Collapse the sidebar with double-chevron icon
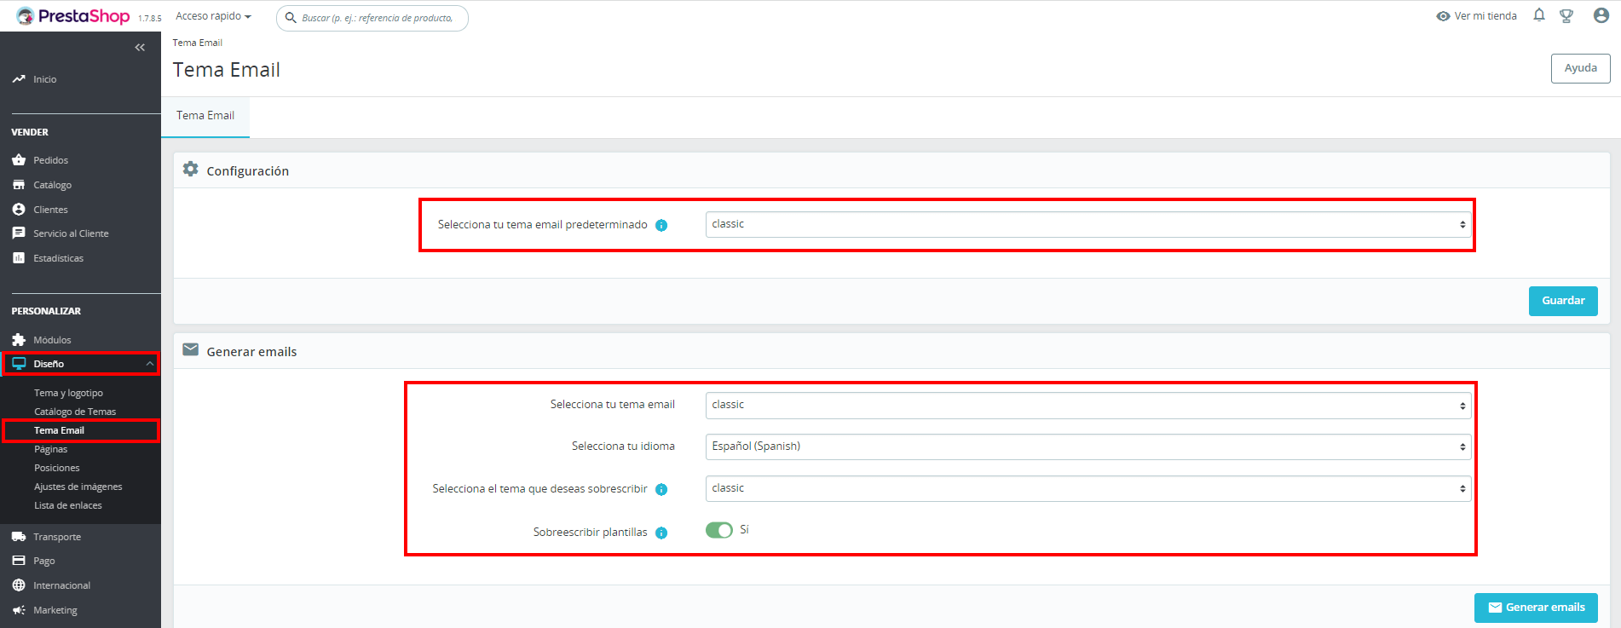Image resolution: width=1621 pixels, height=628 pixels. tap(140, 48)
